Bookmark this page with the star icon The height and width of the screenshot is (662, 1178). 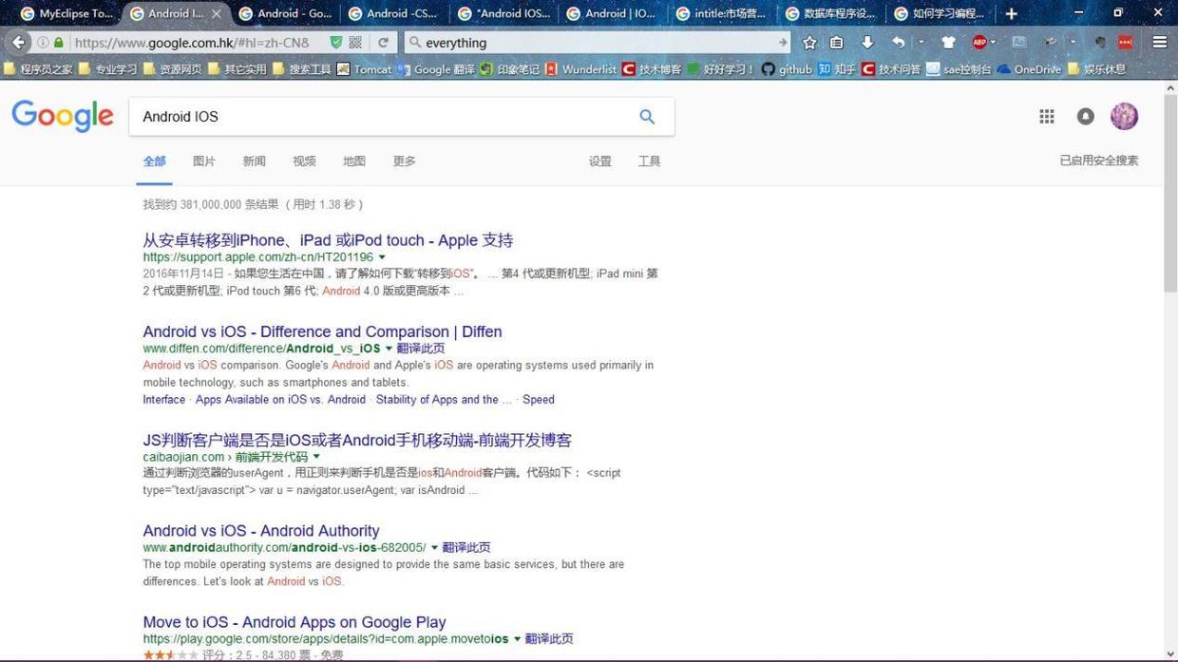pos(809,42)
